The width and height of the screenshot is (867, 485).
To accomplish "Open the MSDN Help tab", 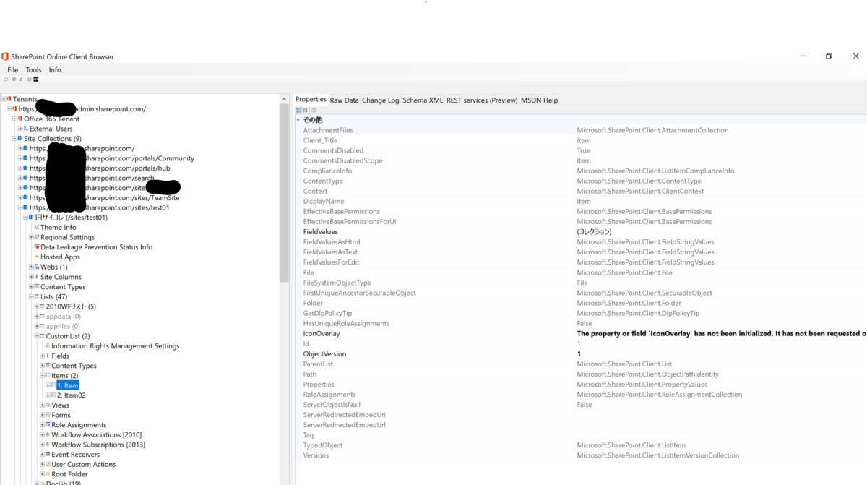I will point(540,100).
